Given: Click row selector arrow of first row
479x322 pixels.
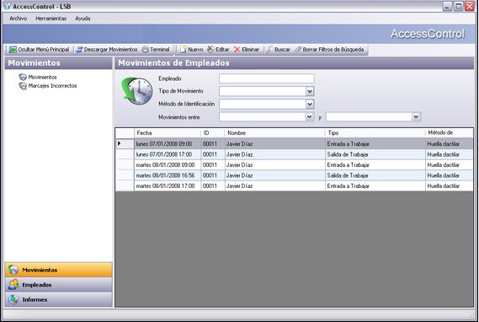Looking at the screenshot, I should (x=120, y=143).
